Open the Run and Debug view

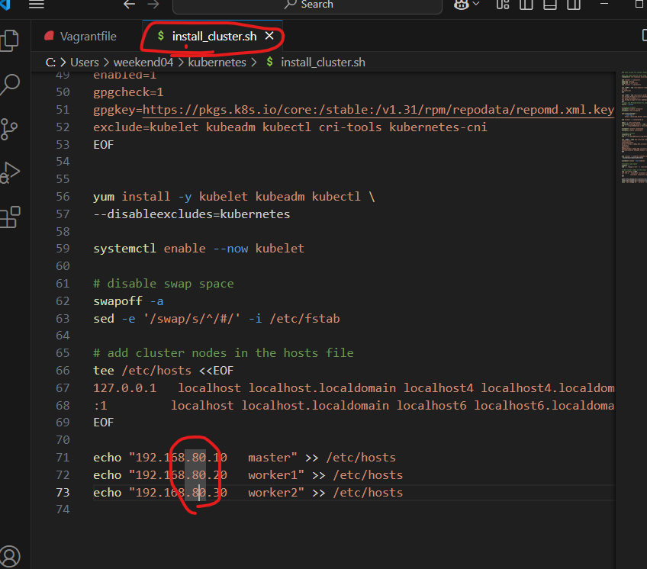10,172
